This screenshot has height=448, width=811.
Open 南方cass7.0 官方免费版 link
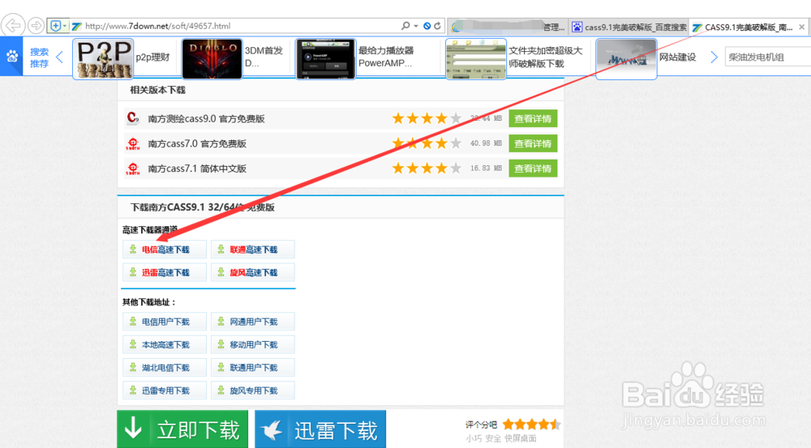tap(197, 143)
